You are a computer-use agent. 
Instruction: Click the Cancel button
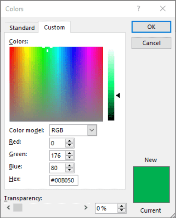pyautogui.click(x=151, y=43)
